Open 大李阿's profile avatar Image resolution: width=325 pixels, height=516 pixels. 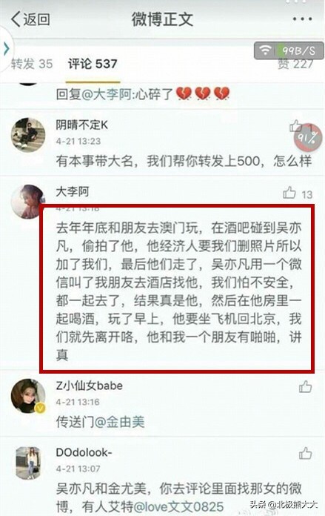[27, 202]
